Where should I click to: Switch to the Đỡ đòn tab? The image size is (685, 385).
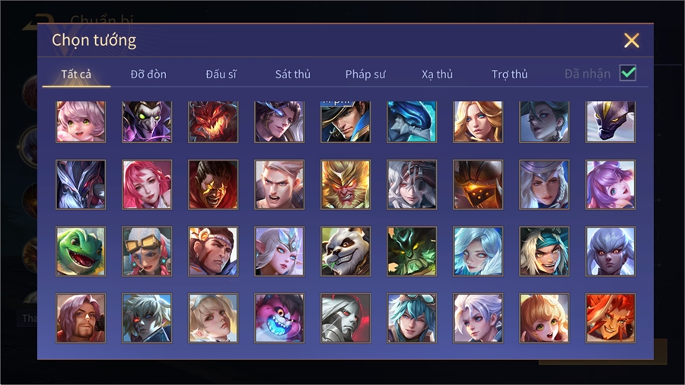[148, 75]
